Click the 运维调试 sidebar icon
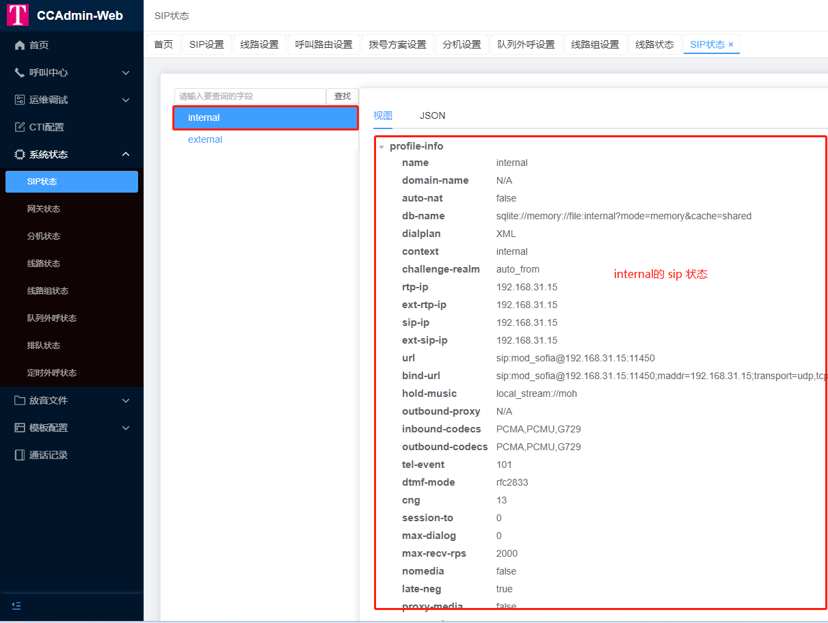The height and width of the screenshot is (623, 828). click(20, 100)
